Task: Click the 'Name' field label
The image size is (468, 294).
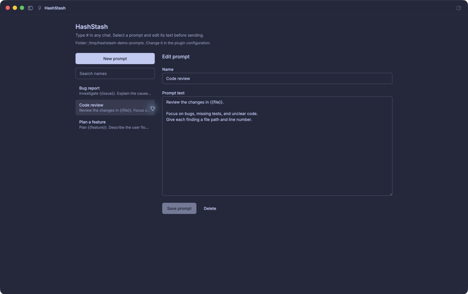Action: [168, 69]
